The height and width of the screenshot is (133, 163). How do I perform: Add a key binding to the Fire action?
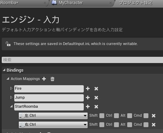point(88,89)
